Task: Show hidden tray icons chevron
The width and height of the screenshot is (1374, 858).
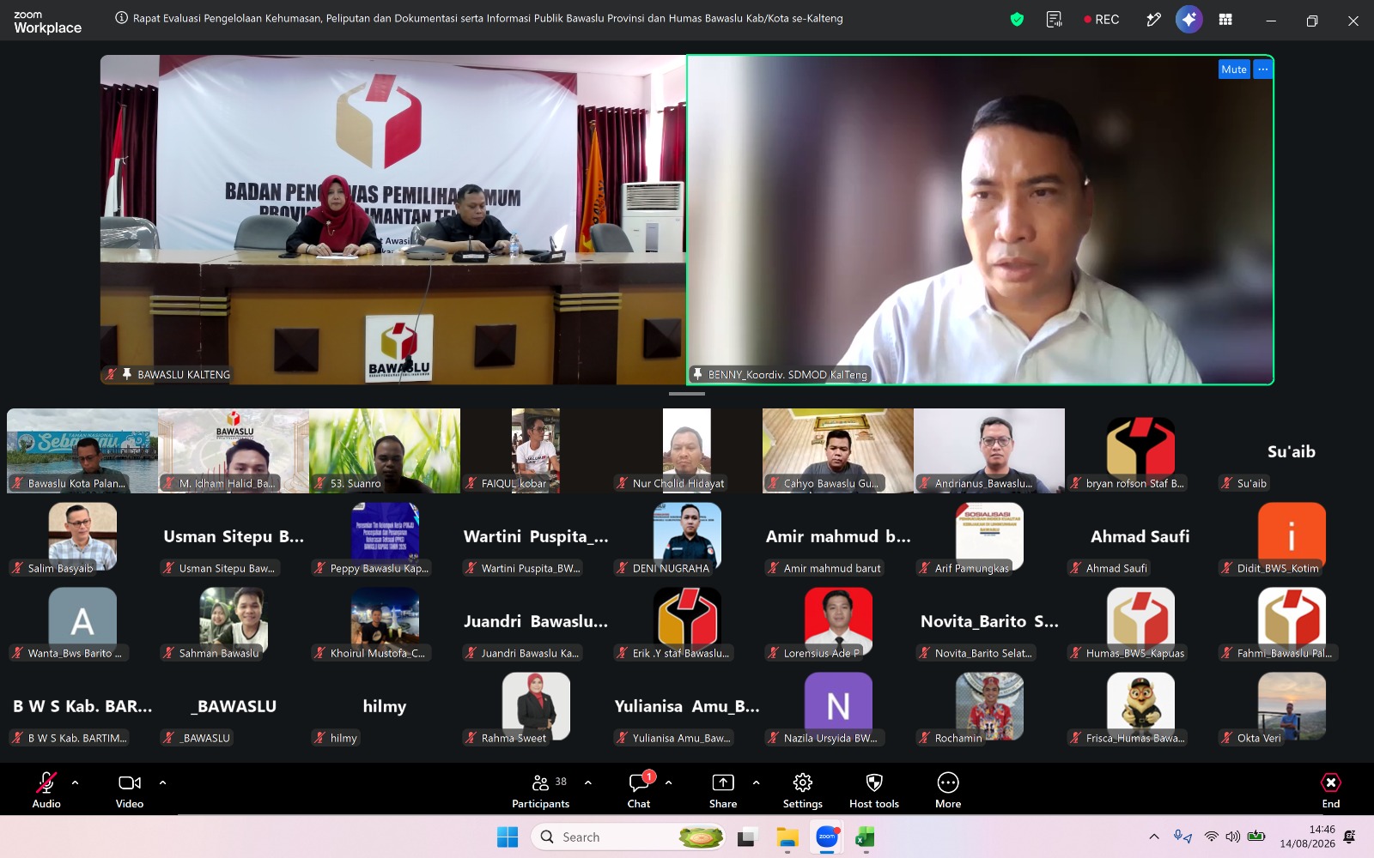Action: pyautogui.click(x=1154, y=837)
